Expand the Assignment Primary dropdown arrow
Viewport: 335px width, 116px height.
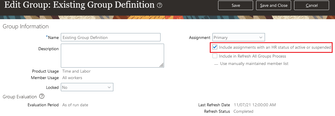261,37
